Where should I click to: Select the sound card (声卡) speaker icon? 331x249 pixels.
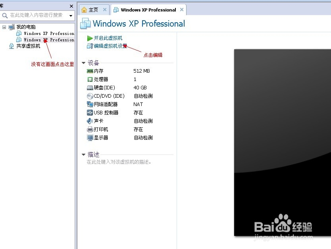point(90,121)
